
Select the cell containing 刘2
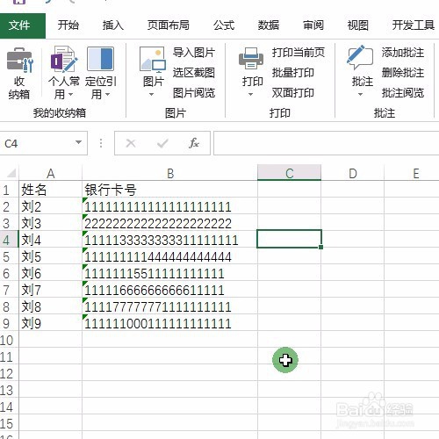point(51,206)
